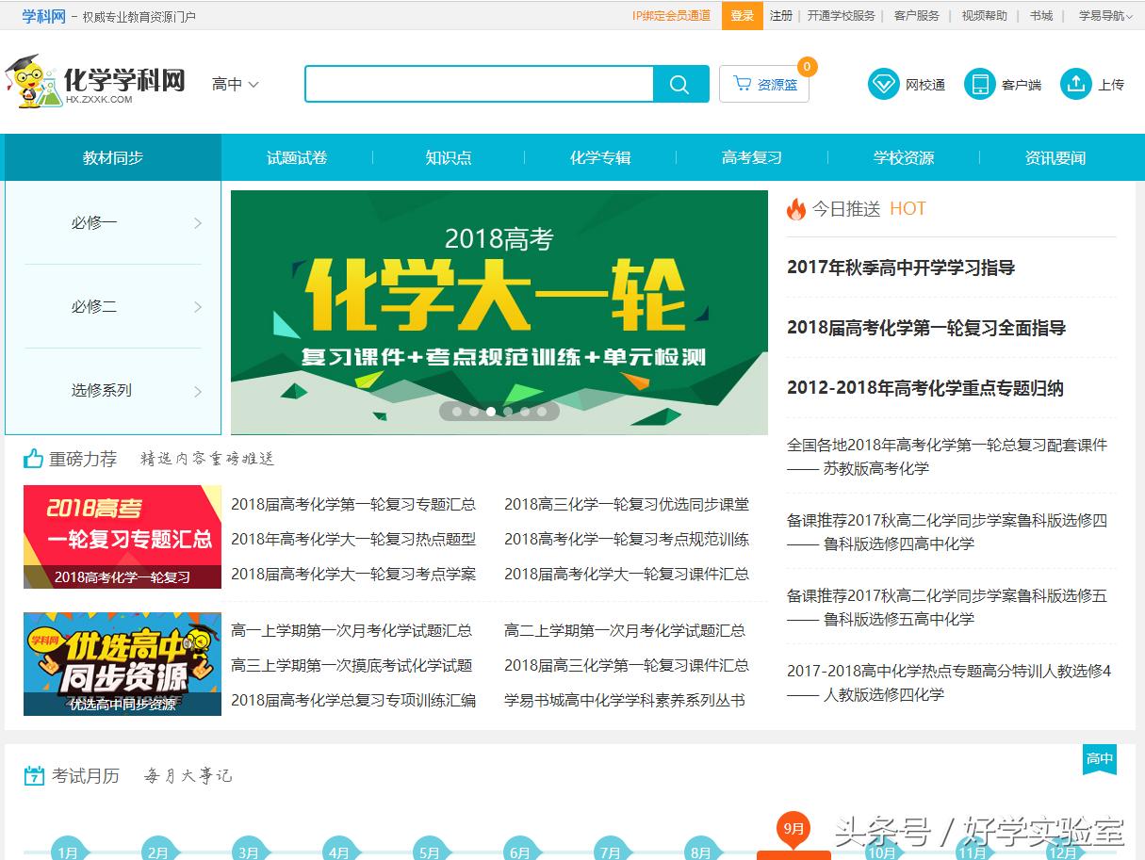The width and height of the screenshot is (1145, 860).
Task: Click the 客户端 client icon
Action: pos(977,83)
